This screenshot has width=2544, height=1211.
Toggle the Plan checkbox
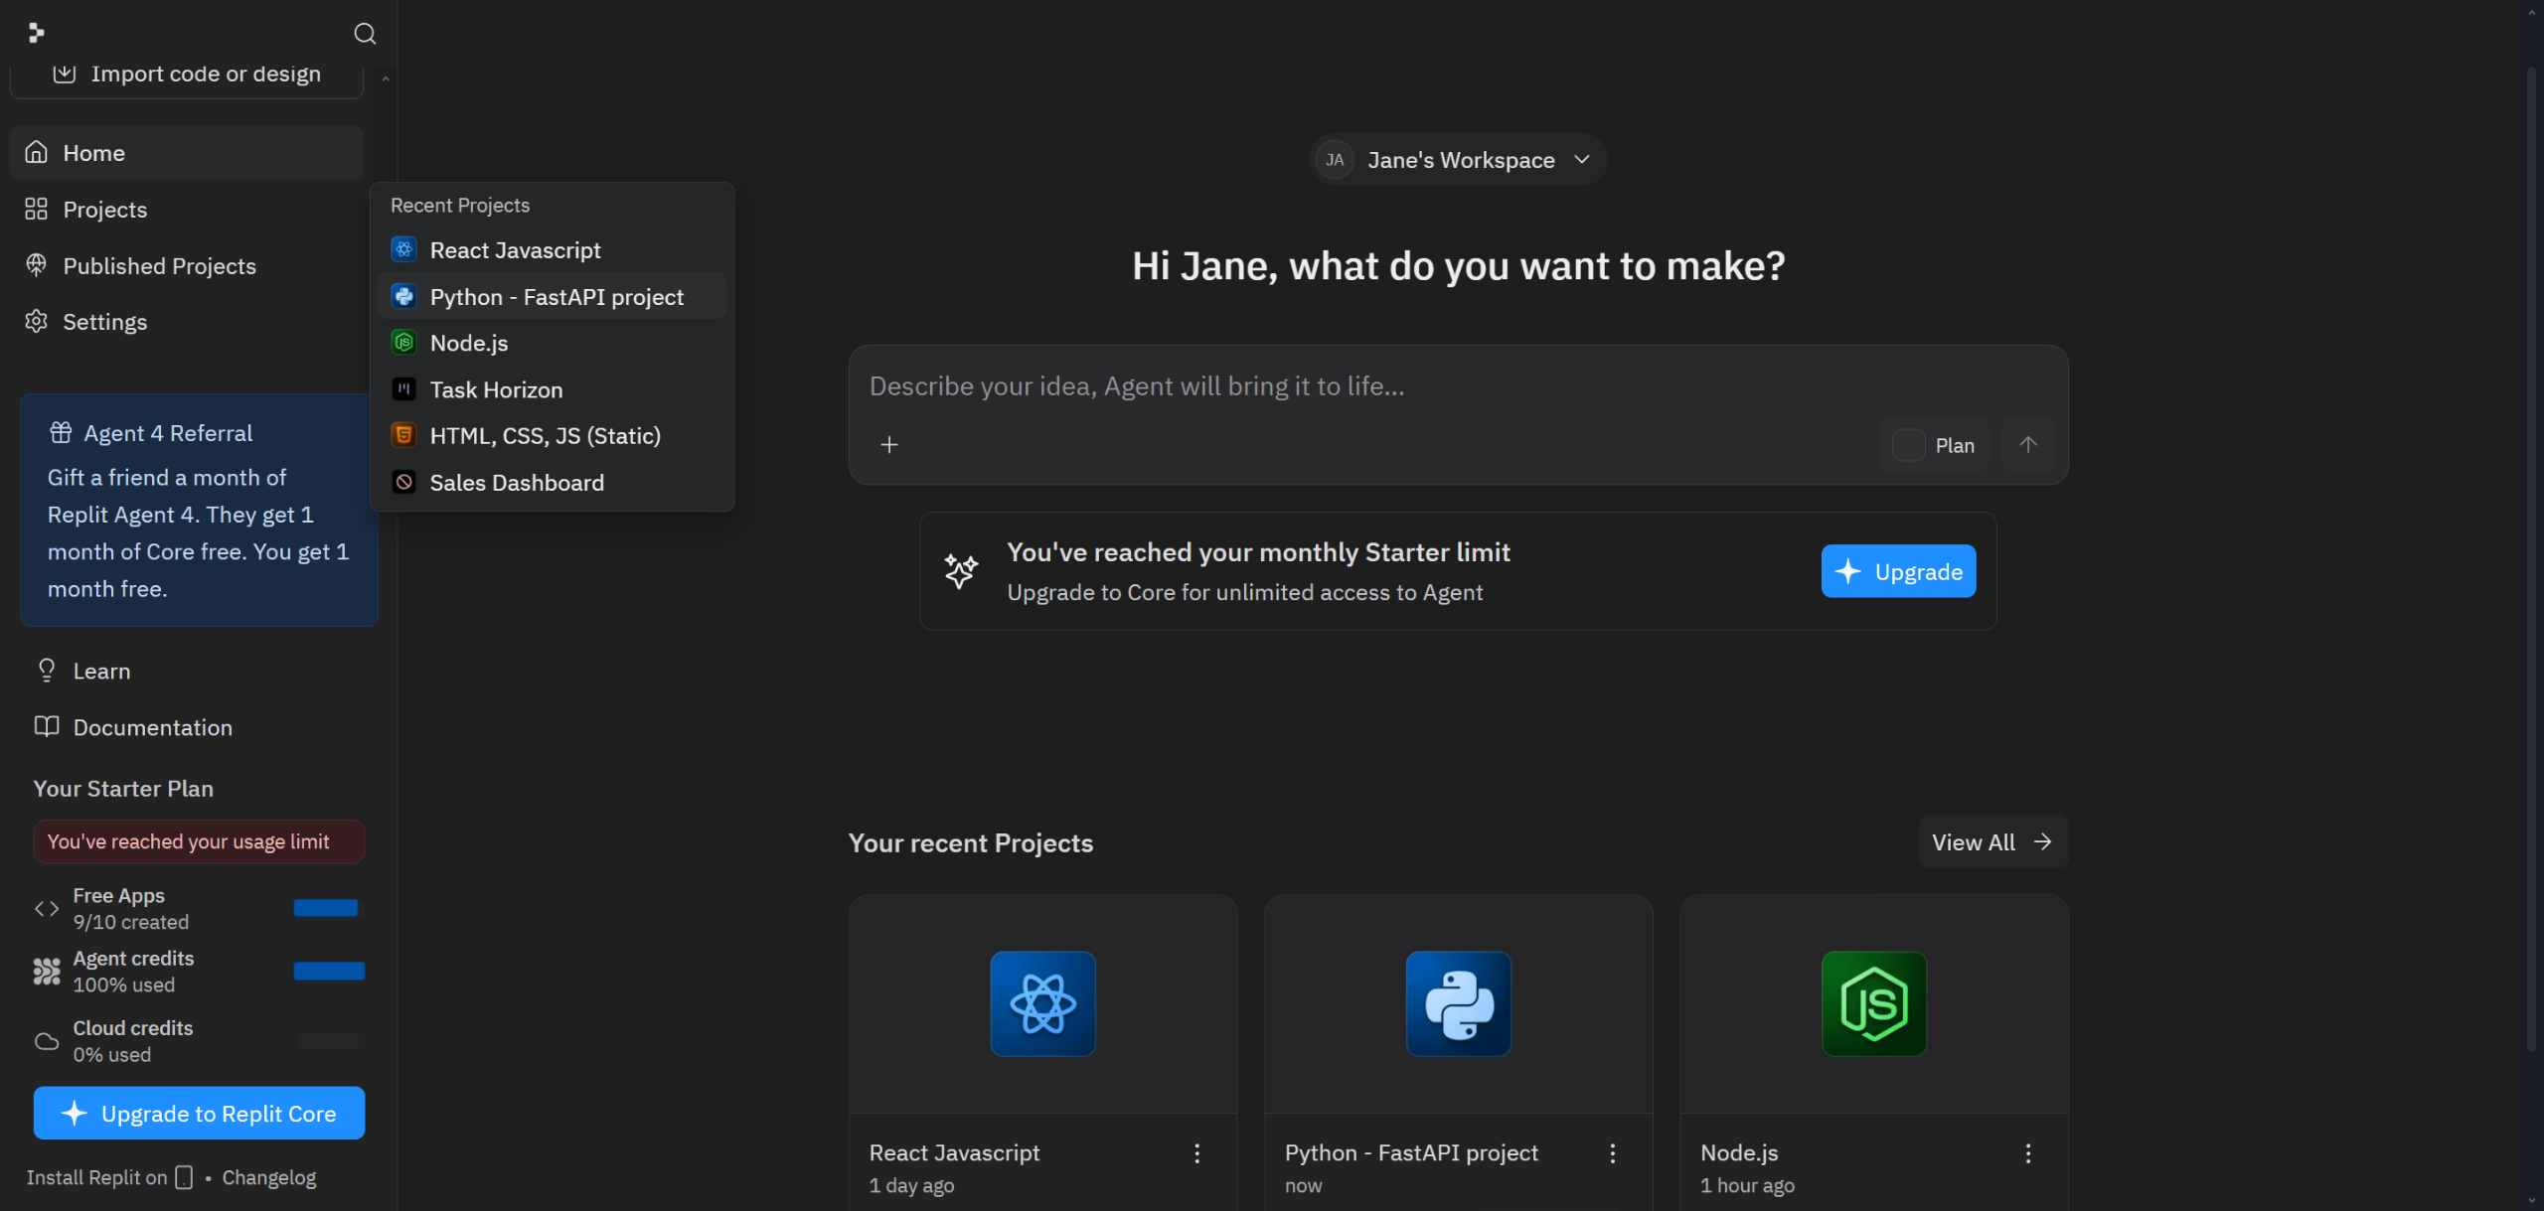tap(1908, 445)
